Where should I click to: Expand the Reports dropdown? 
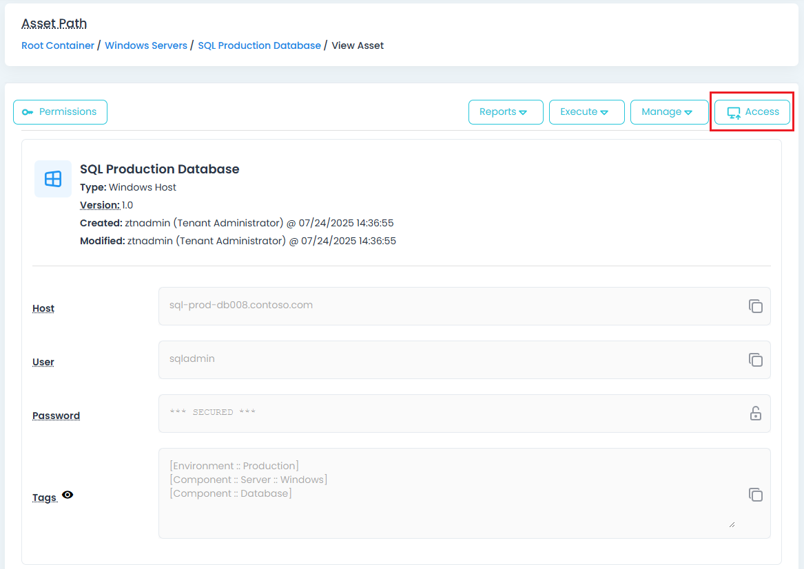coord(506,112)
